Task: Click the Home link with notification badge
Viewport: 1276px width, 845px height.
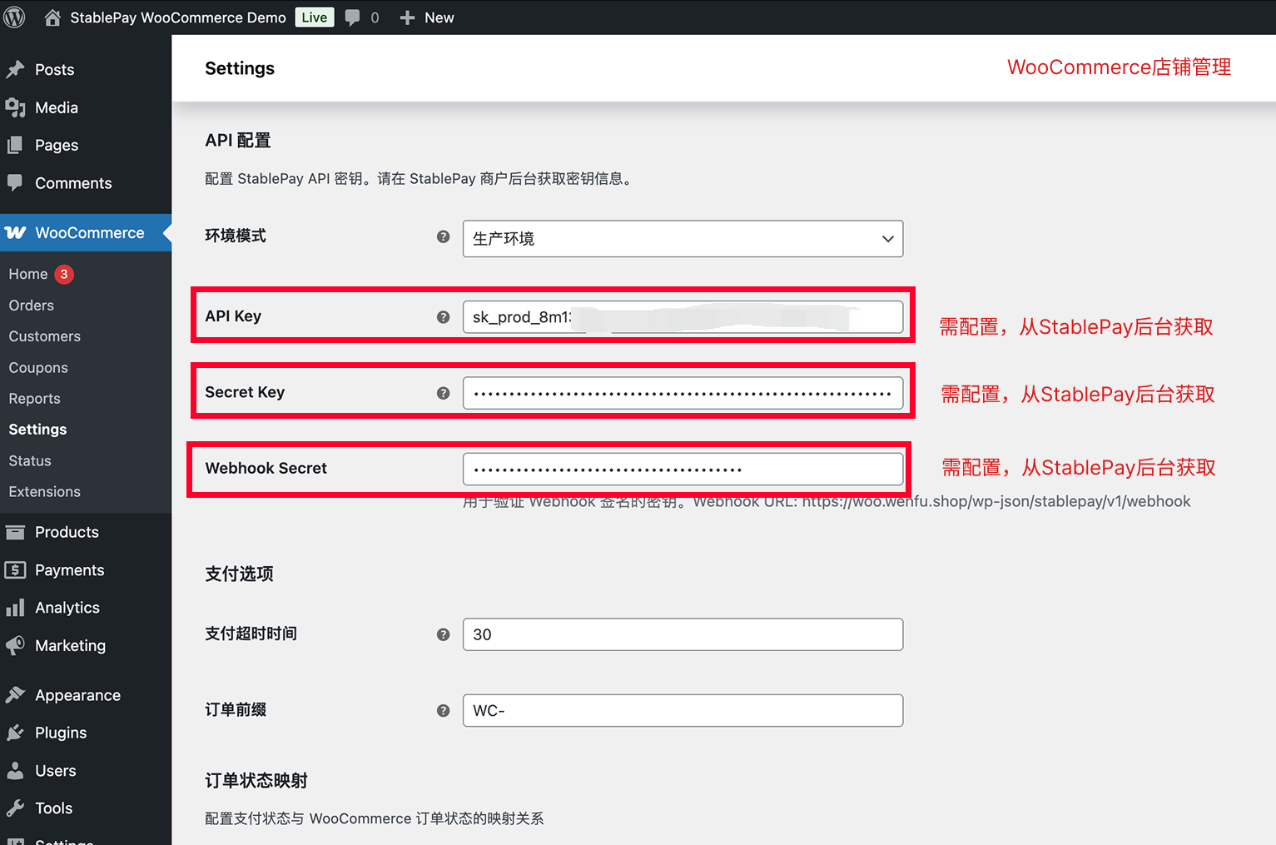Action: click(x=27, y=274)
